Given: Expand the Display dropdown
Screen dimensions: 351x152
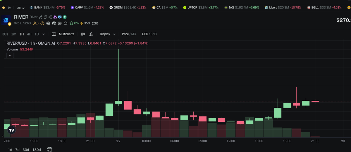Looking at the screenshot, I should (108, 34).
